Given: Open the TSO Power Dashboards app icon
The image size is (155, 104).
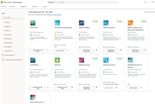Looking at the screenshot, I should 57,23.
